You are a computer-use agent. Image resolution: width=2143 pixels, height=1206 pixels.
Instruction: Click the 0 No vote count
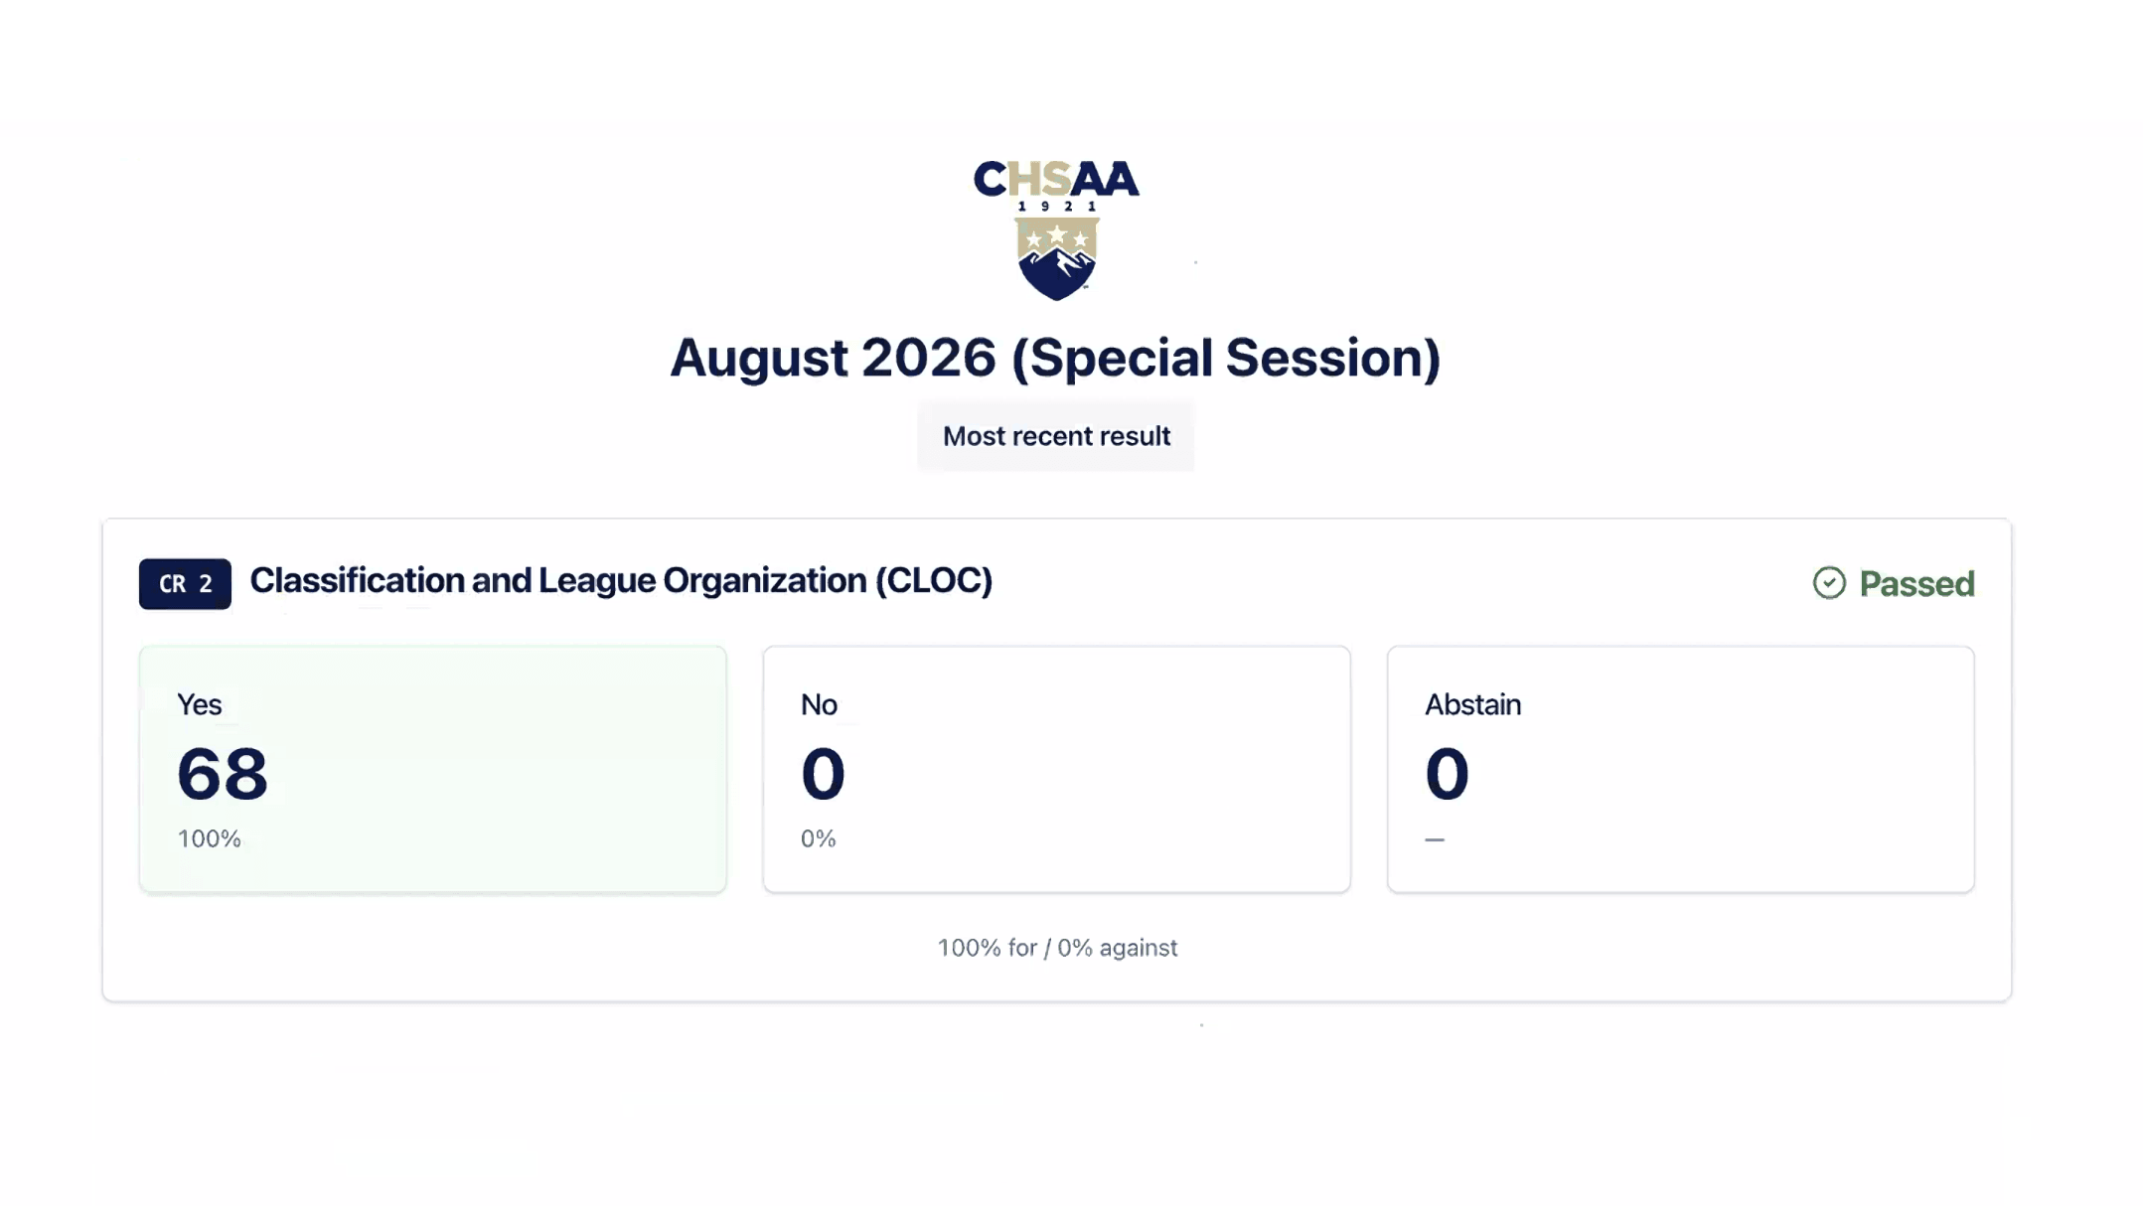pos(823,774)
